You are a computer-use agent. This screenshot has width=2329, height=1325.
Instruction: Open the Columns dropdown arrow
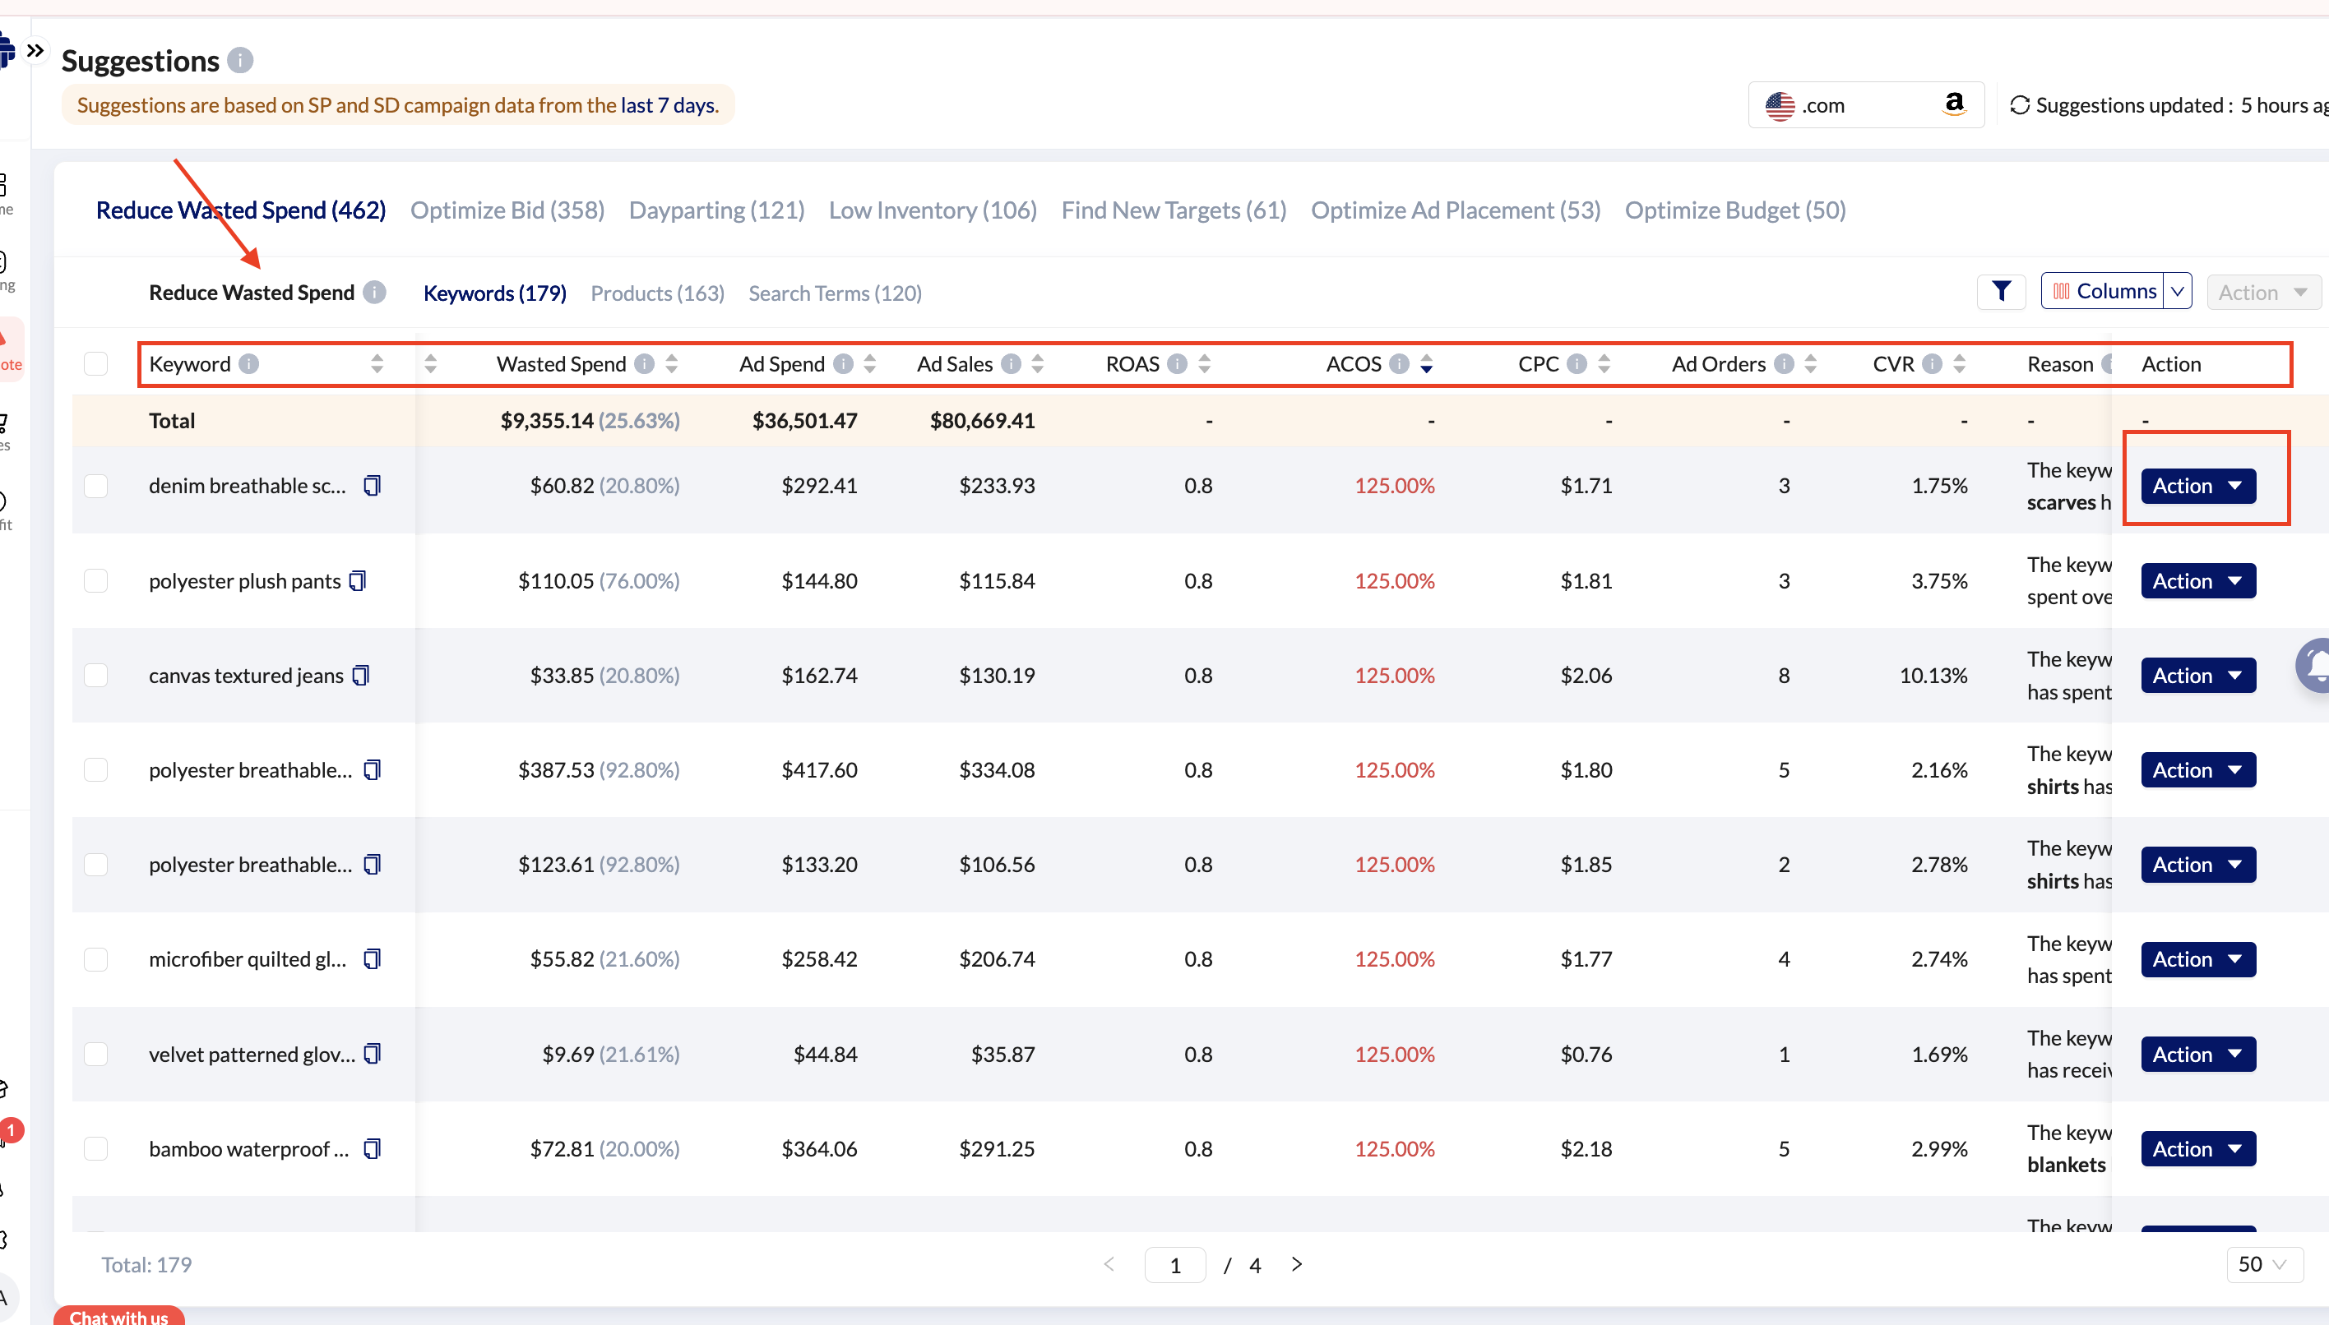2177,292
